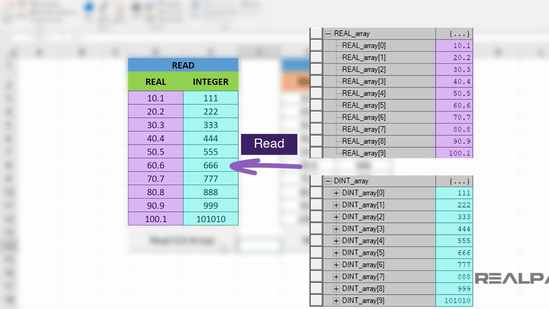Select REAL_array[5] value cell showing 60.6
This screenshot has height=309, width=549.
[x=454, y=105]
